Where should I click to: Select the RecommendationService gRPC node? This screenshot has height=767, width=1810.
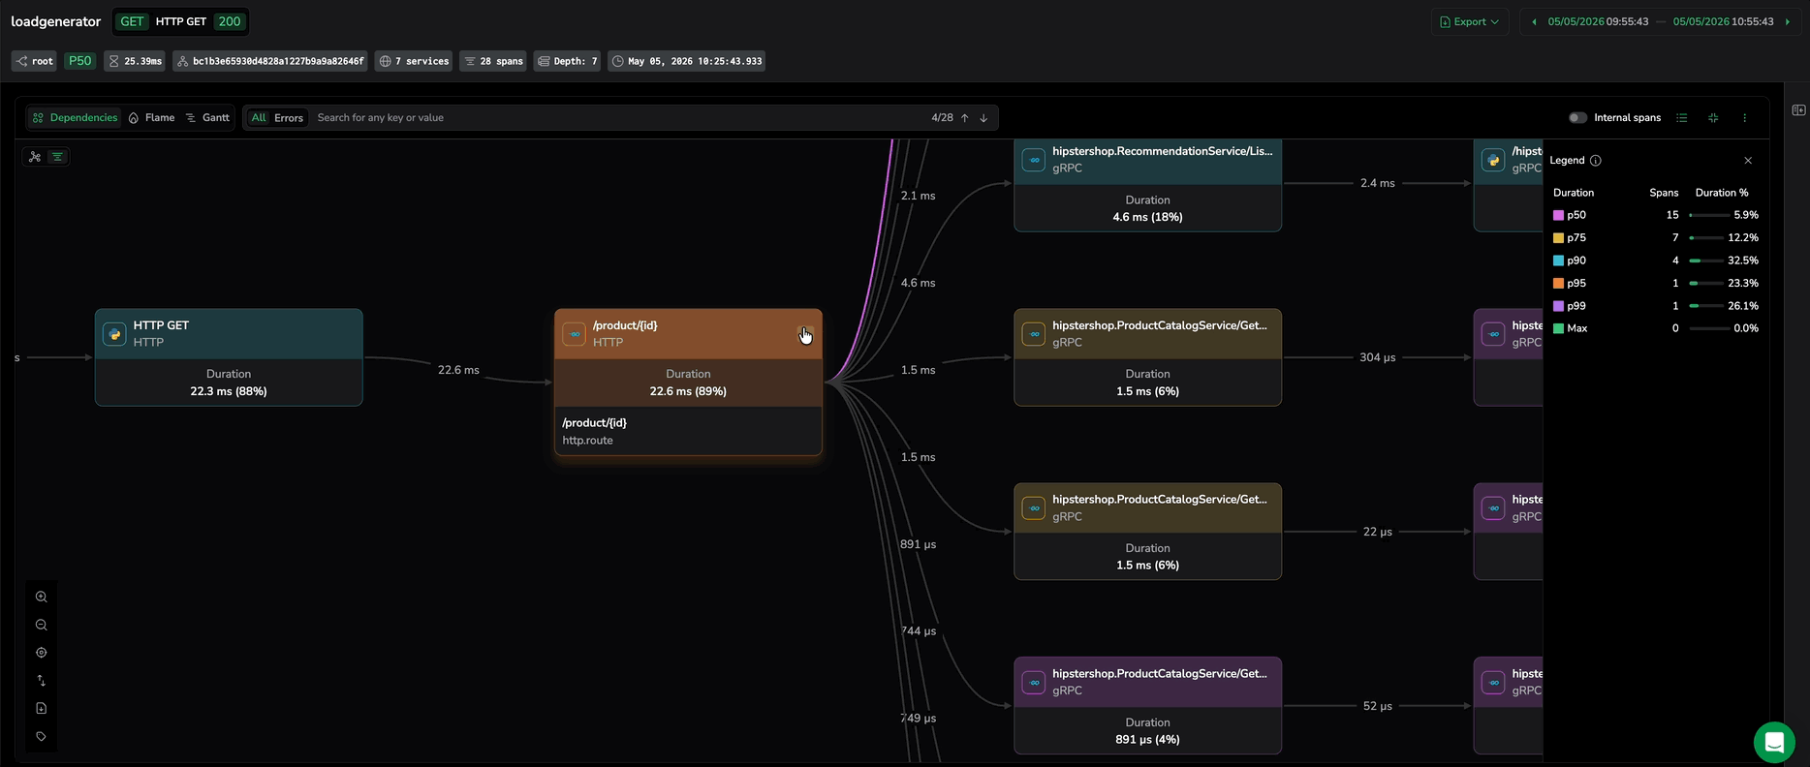tap(1147, 186)
